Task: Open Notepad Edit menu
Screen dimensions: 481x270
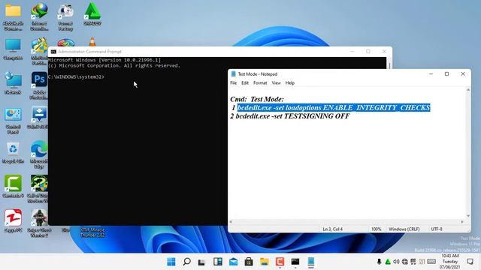Action: (245, 83)
